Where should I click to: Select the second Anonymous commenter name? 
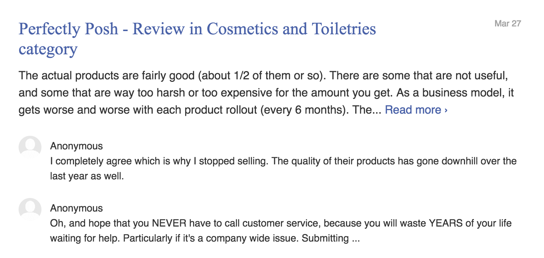coord(76,208)
